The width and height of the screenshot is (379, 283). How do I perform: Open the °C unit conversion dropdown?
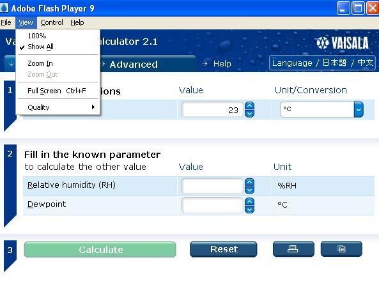point(359,109)
